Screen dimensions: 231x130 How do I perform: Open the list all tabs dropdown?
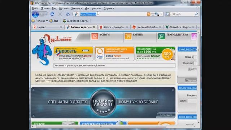[199, 27]
